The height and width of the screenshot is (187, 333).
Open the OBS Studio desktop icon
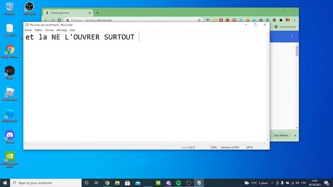click(29, 8)
